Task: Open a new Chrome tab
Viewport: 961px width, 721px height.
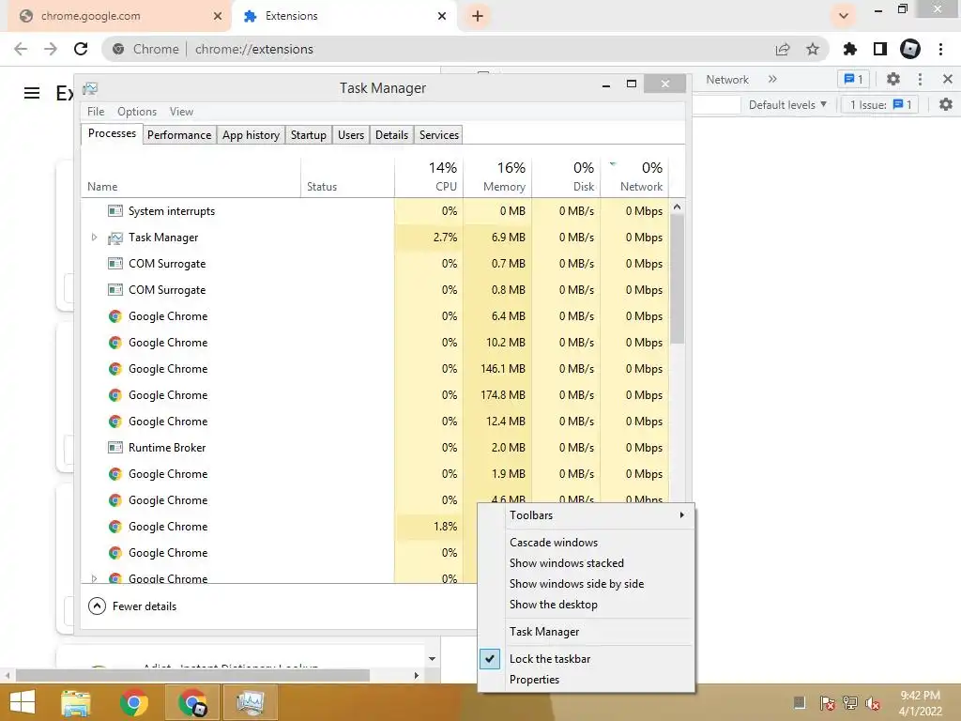Action: click(x=478, y=16)
